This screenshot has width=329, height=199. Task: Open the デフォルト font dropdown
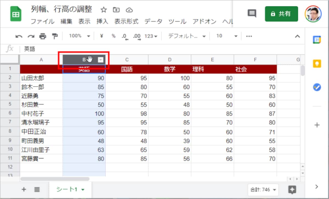[x=187, y=36]
